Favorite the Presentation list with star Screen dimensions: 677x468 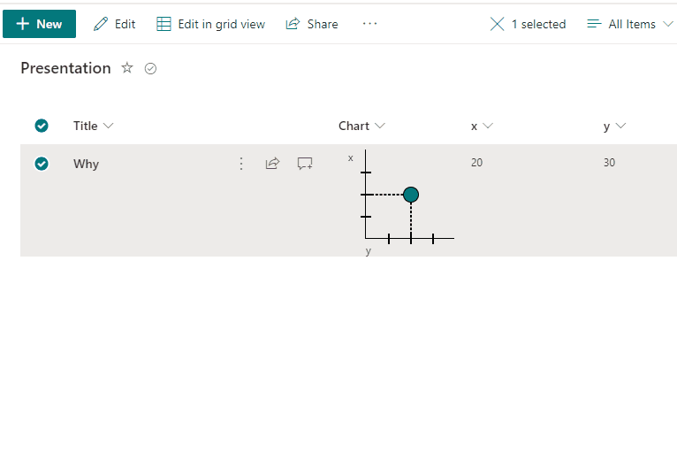[127, 68]
